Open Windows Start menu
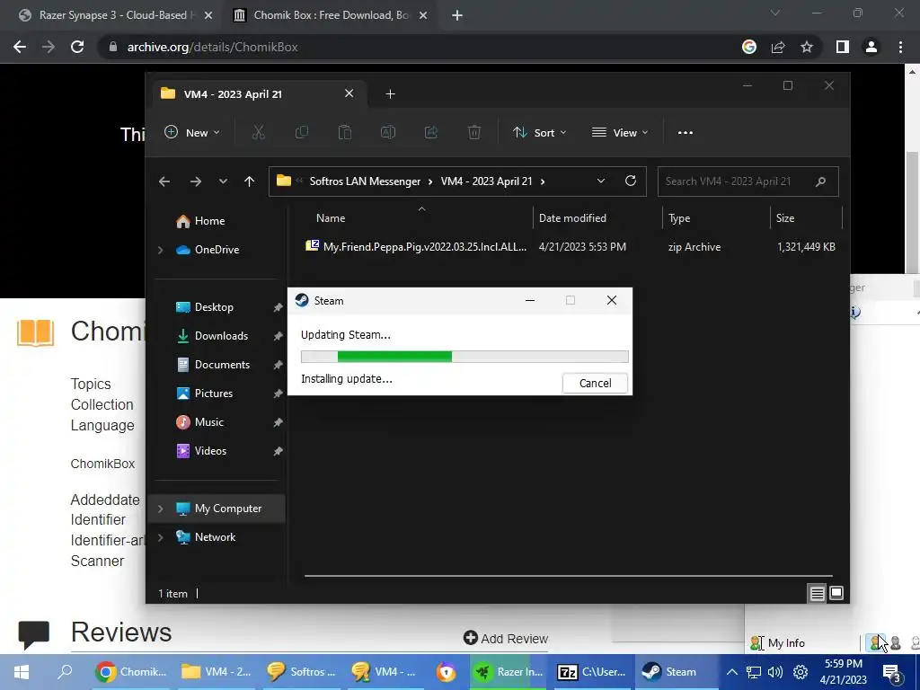920x690 pixels. click(22, 672)
